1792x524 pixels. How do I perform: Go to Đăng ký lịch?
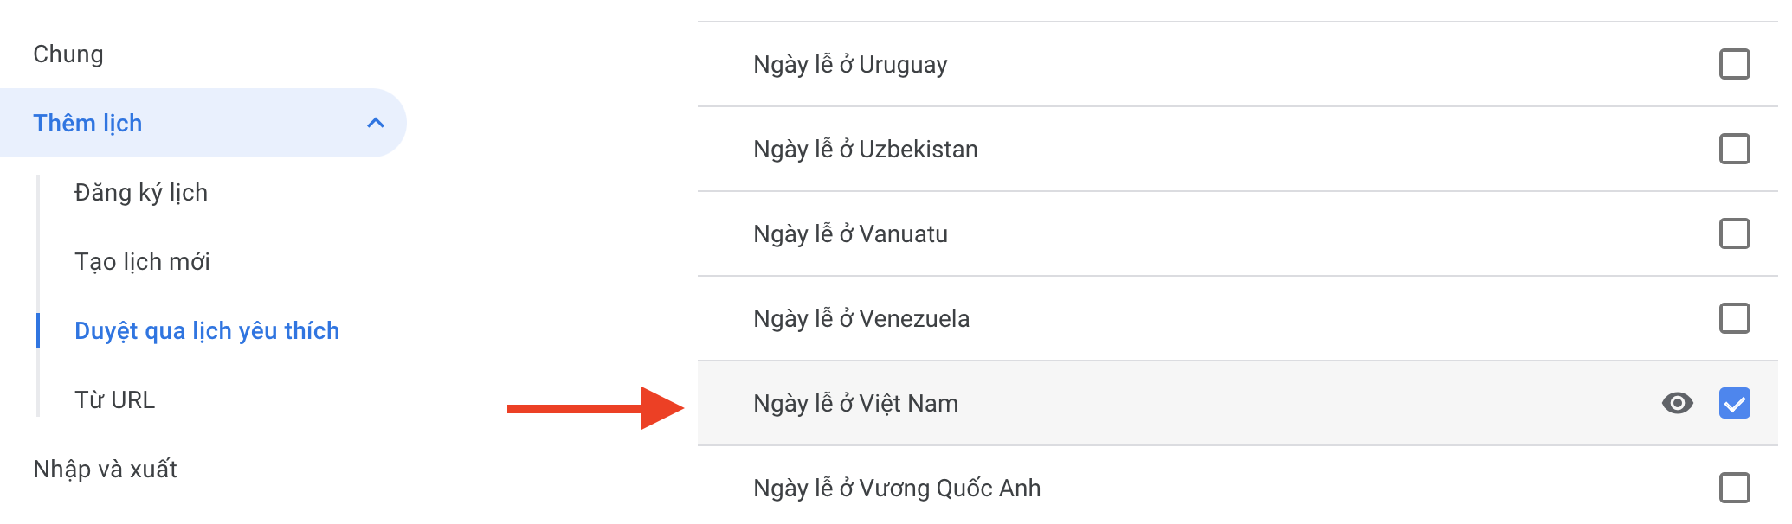(141, 193)
